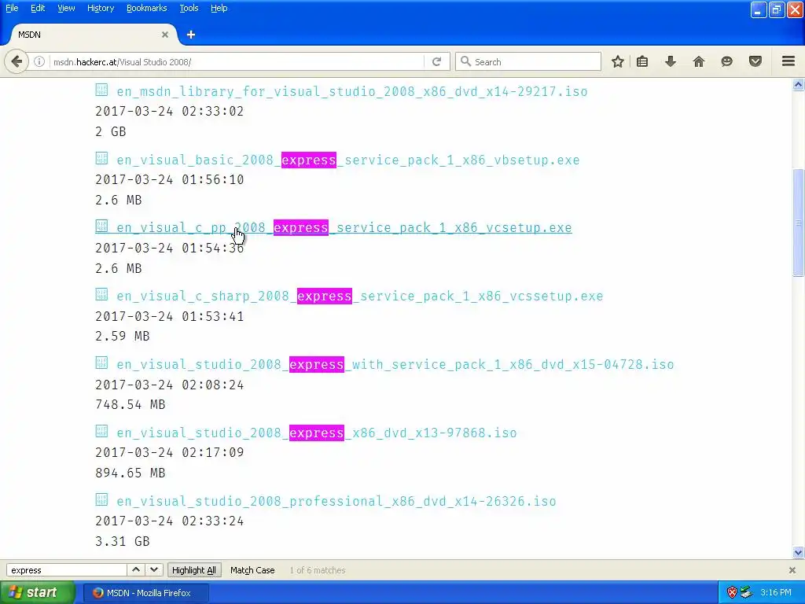
Task: Open the Edit menu
Action: (x=38, y=8)
